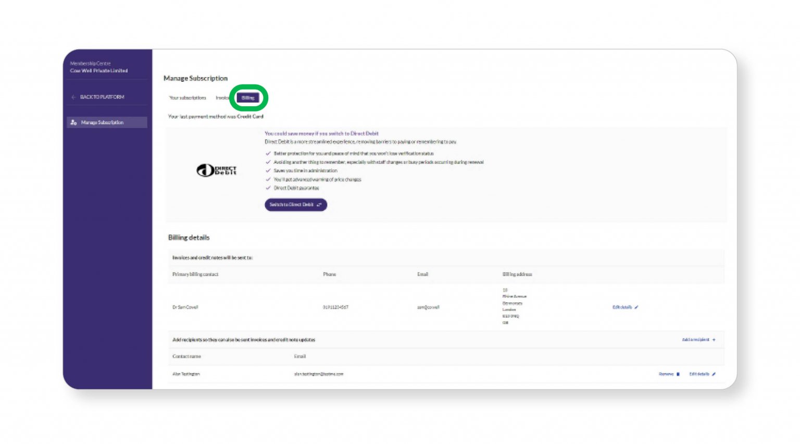This screenshot has height=444, width=800.
Task: Click the Manage Subscription icon in the sidebar
Action: click(x=72, y=122)
